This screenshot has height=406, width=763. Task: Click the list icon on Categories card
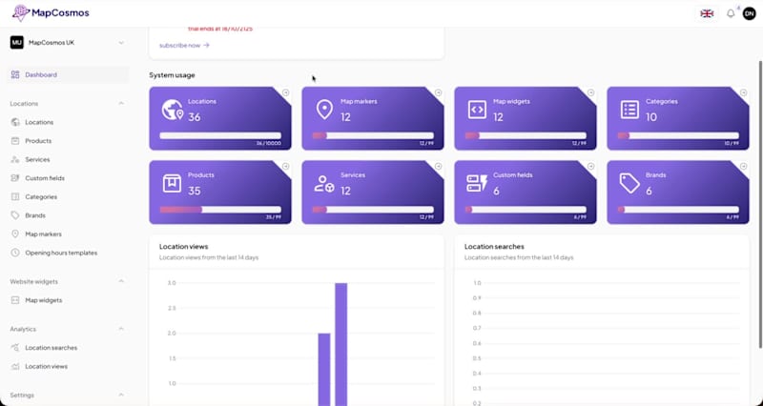pyautogui.click(x=629, y=110)
